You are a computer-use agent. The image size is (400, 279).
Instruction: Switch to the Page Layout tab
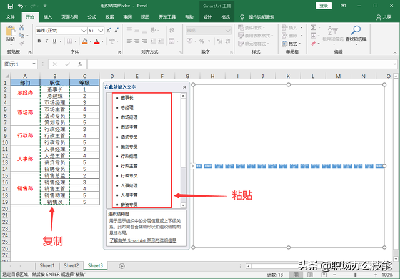click(69, 17)
